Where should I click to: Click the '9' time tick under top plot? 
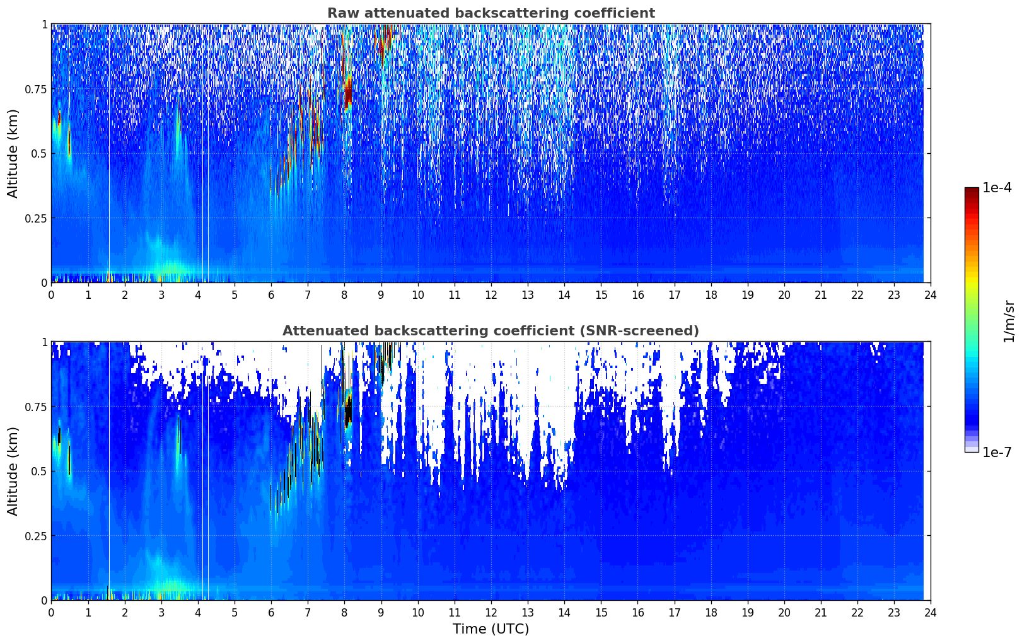(x=381, y=295)
